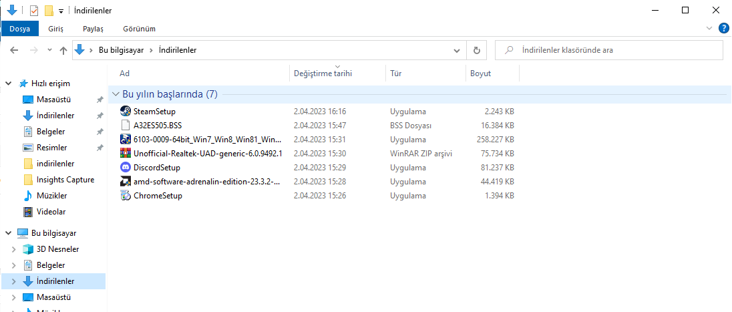Image resolution: width=732 pixels, height=312 pixels.
Task: Click the WinRAR ZIP arşivi type cell
Action: tap(421, 154)
